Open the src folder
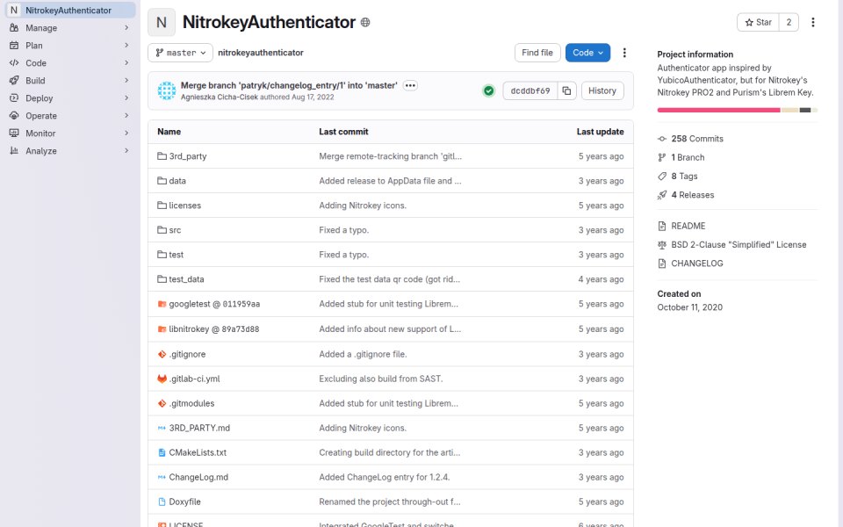The image size is (843, 527). coord(175,230)
